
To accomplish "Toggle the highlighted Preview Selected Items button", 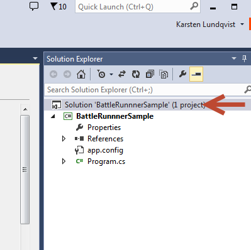I will point(196,74).
